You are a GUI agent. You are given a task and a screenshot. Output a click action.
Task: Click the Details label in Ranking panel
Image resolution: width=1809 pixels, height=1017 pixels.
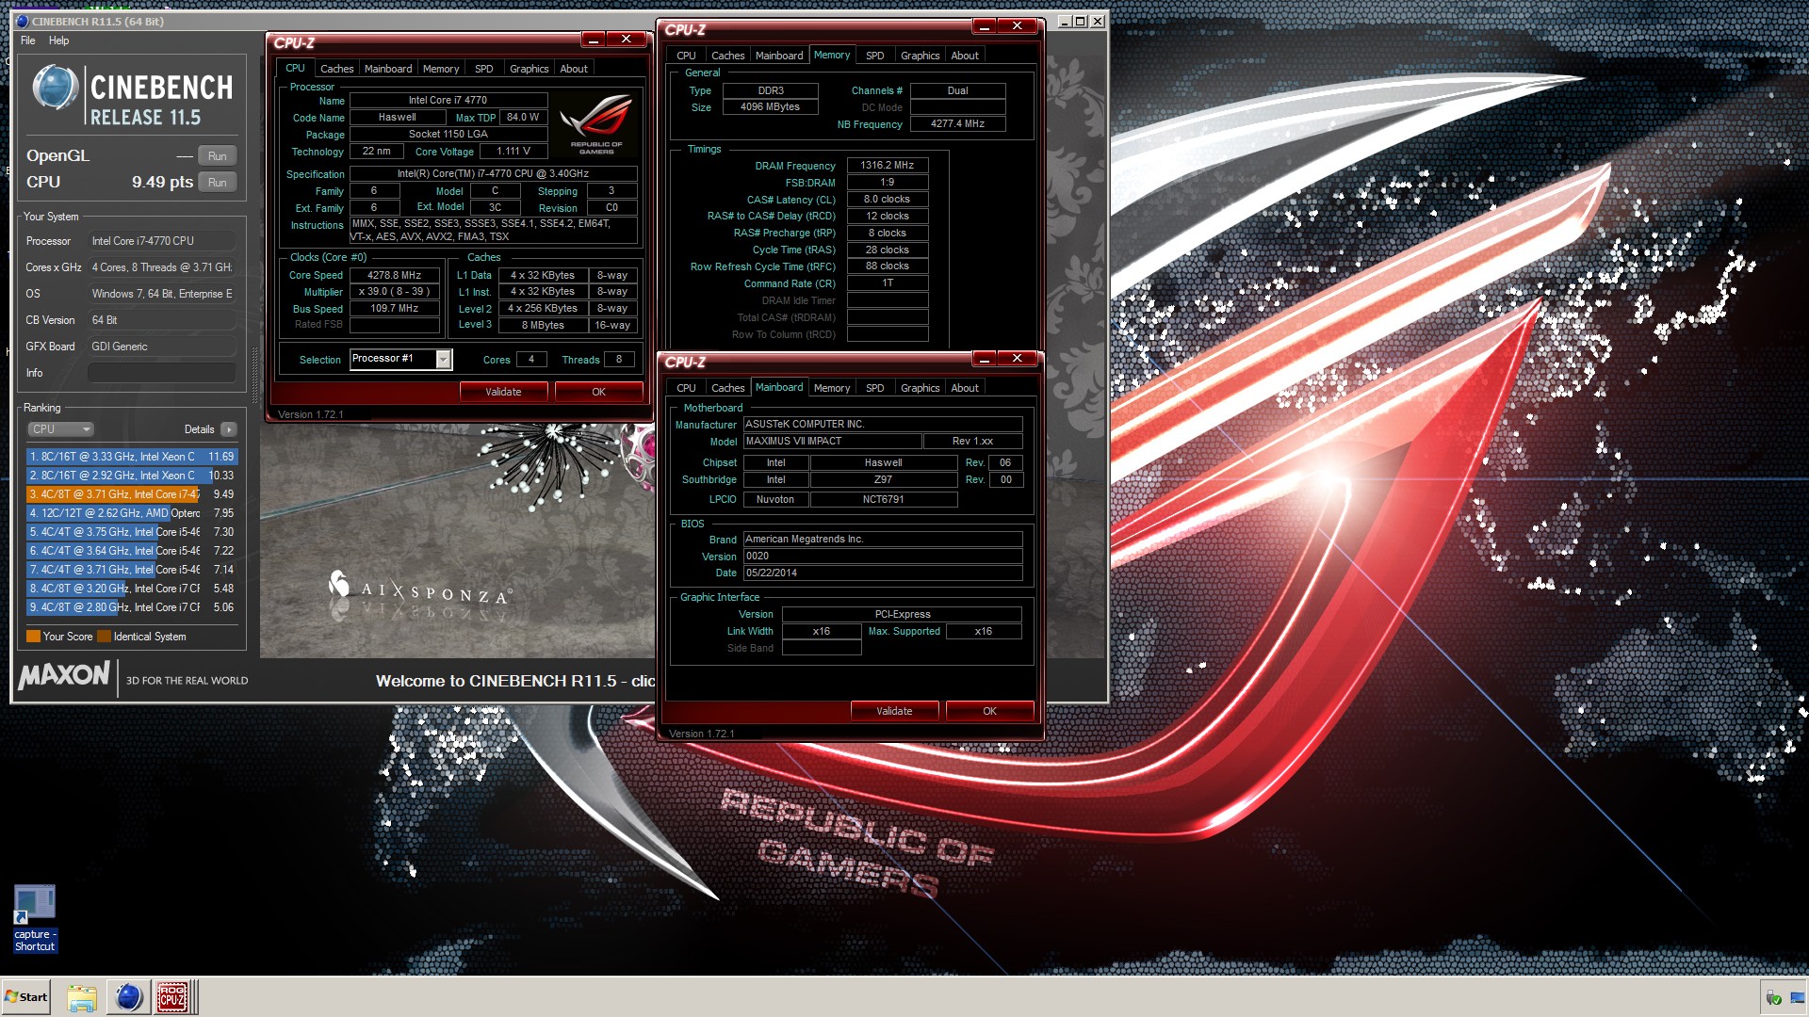pos(199,429)
